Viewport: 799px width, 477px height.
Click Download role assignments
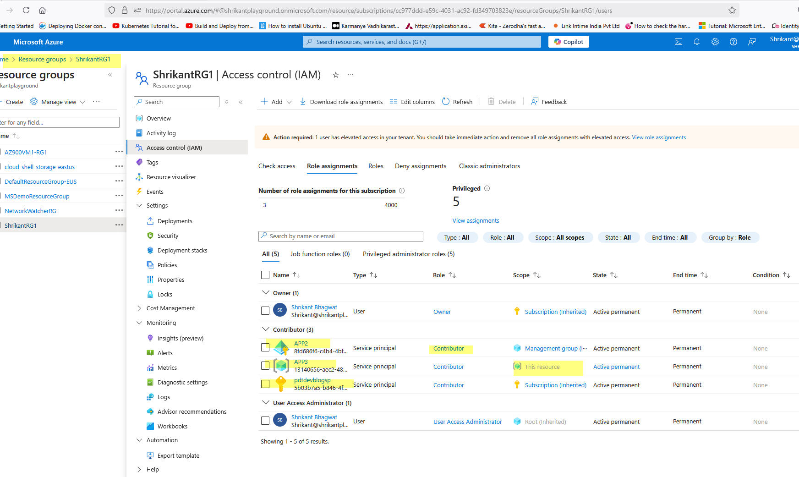point(341,102)
